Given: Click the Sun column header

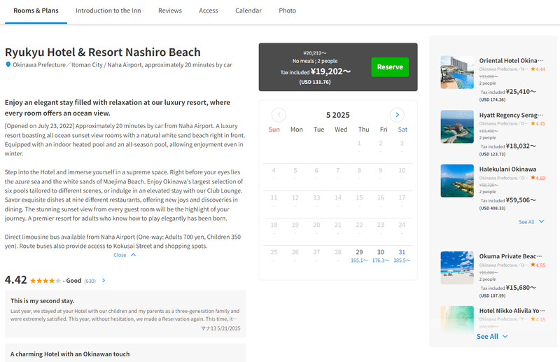Looking at the screenshot, I should pos(274,130).
